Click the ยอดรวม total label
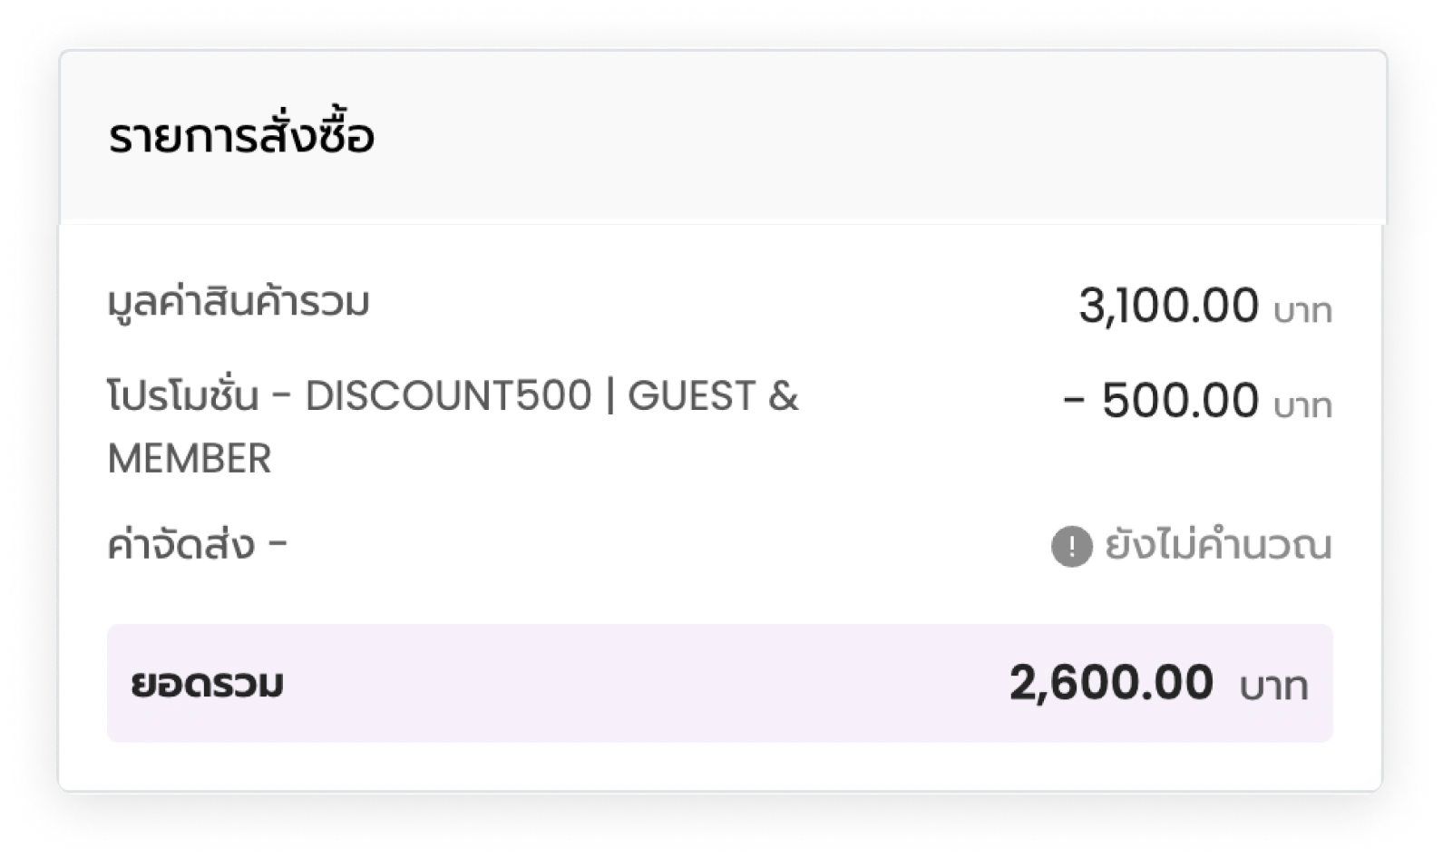Screen dimensions: 1443x857 pyautogui.click(x=207, y=684)
